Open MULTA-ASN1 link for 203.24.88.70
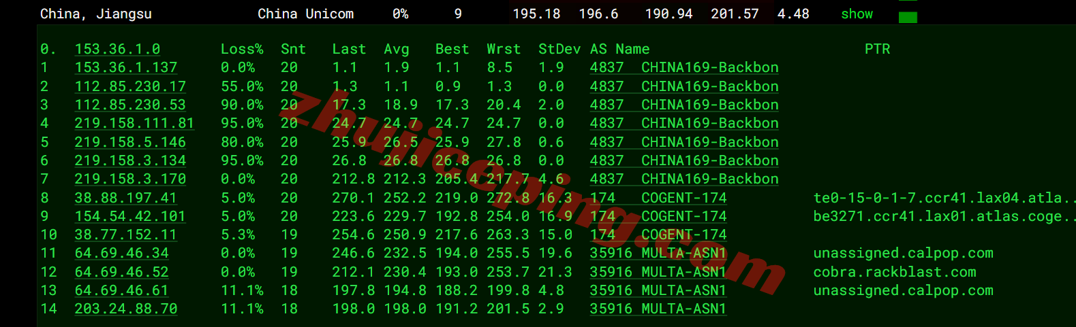The height and width of the screenshot is (327, 1076). 658,309
